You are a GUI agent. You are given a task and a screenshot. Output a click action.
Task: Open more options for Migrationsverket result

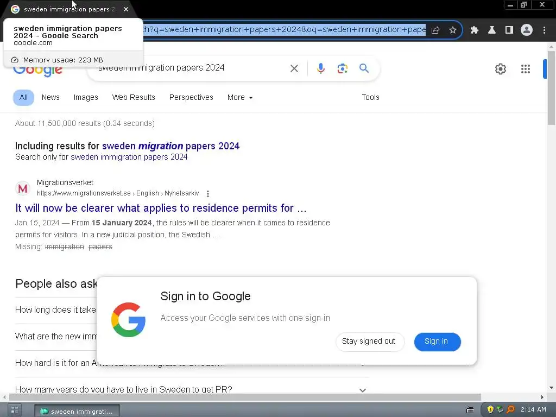[x=208, y=194]
